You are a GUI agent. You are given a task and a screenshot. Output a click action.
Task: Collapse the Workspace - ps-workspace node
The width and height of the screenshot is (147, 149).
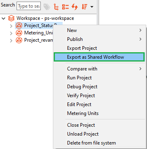[4, 18]
